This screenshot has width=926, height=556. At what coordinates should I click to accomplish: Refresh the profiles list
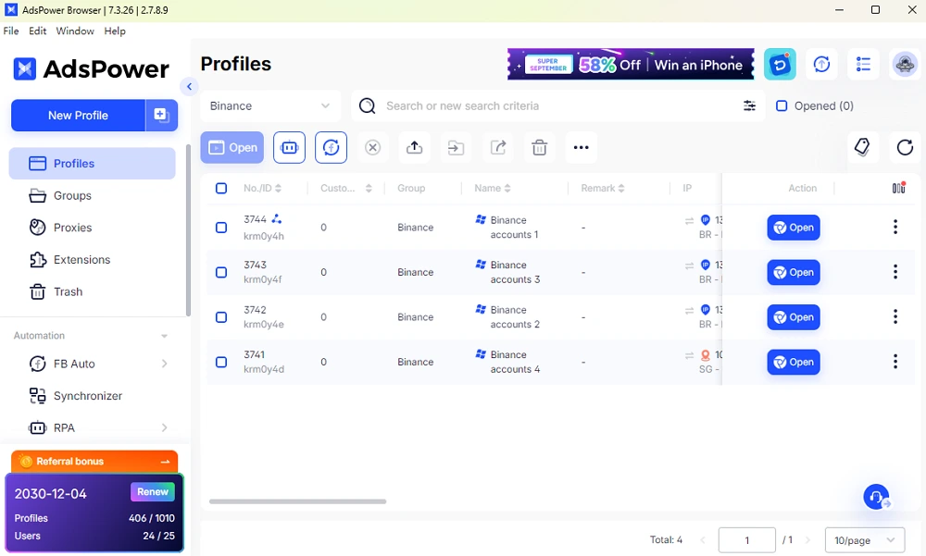click(905, 147)
